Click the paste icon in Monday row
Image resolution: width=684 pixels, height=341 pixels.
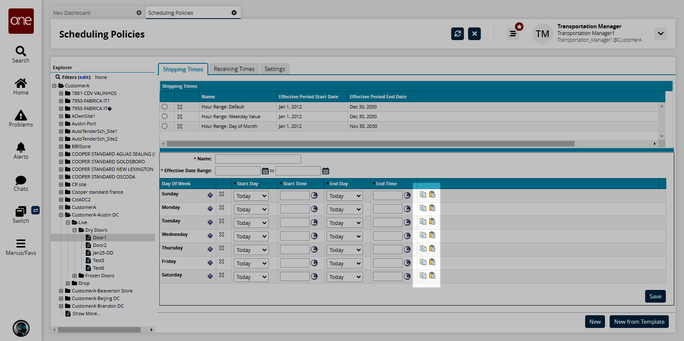432,208
